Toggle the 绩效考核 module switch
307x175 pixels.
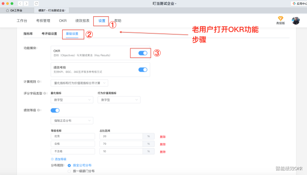click(x=143, y=70)
